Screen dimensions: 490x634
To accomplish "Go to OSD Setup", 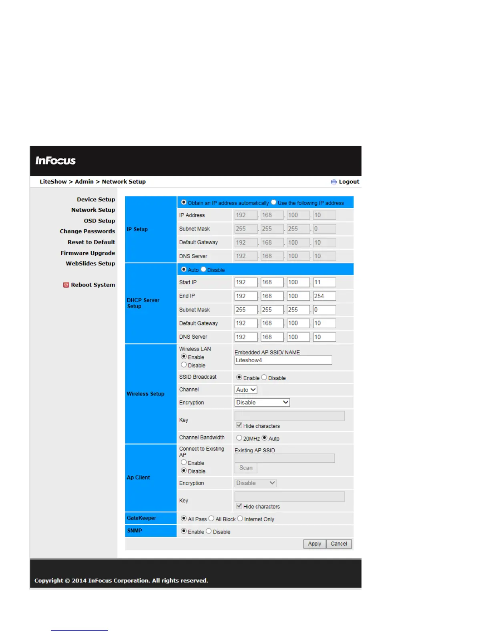I will click(x=99, y=221).
